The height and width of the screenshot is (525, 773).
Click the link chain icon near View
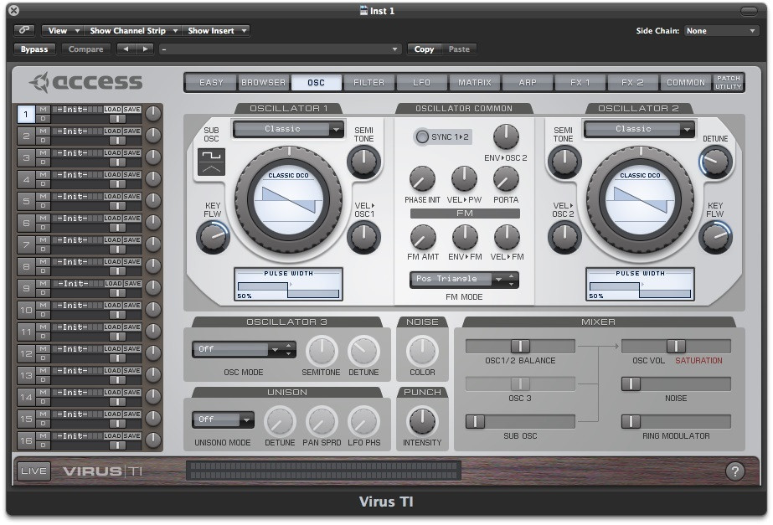(x=23, y=30)
